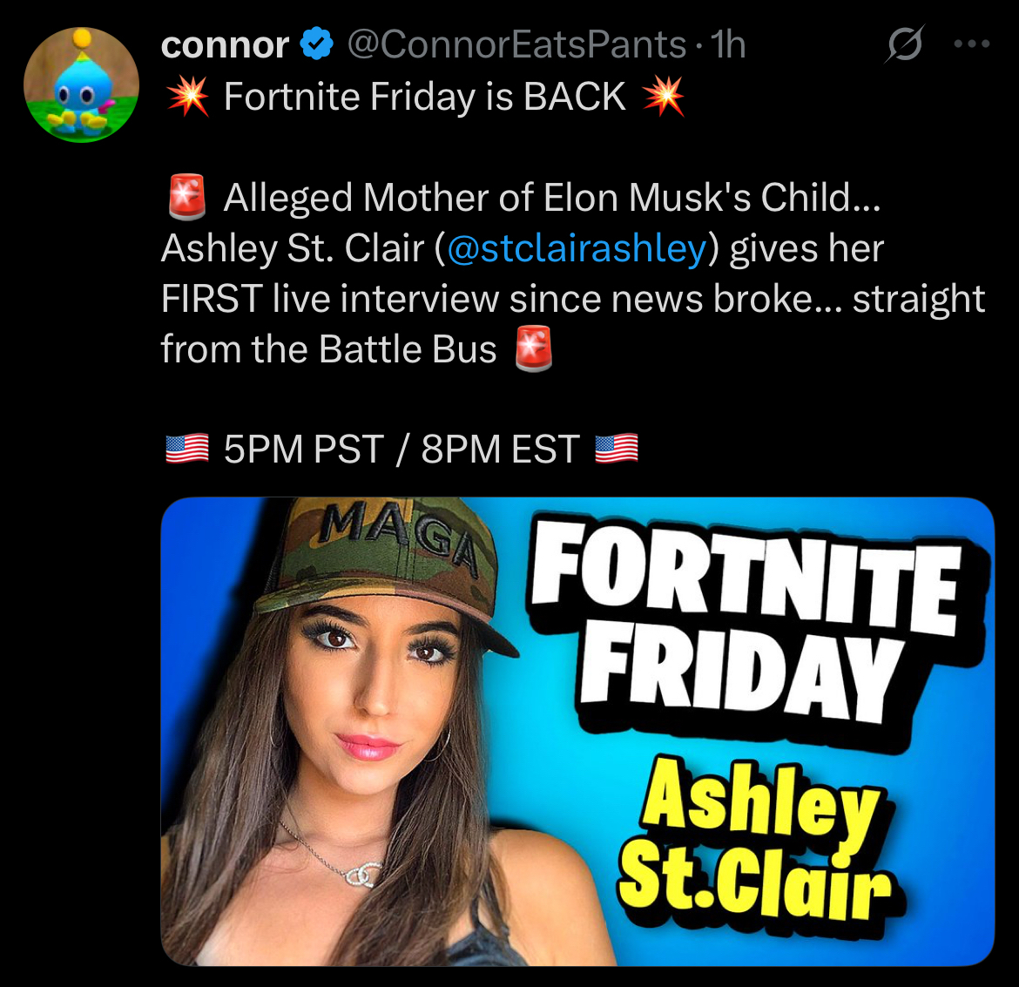
Task: Open the tweet via the 1h timestamp
Action: (728, 44)
